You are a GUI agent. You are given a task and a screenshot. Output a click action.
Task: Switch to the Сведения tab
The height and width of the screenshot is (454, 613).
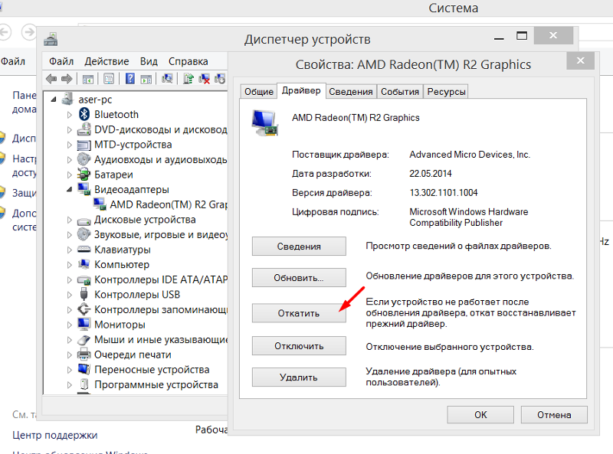(x=351, y=91)
